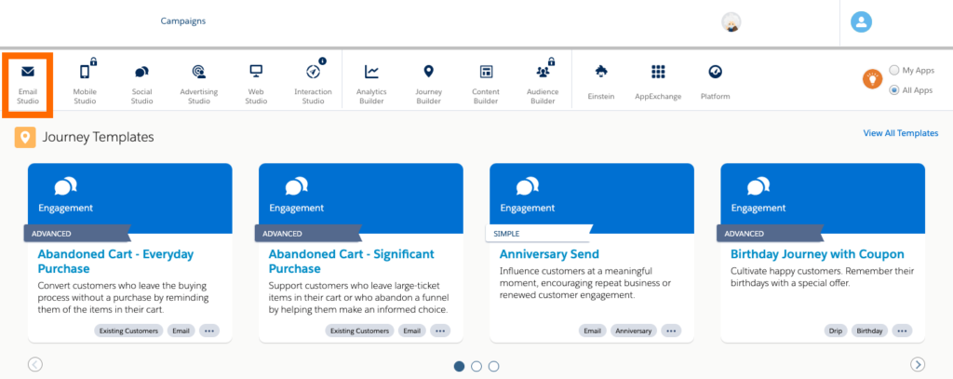Expand more tags on Abandoned Cart Everyday card
The height and width of the screenshot is (379, 953).
(x=208, y=331)
